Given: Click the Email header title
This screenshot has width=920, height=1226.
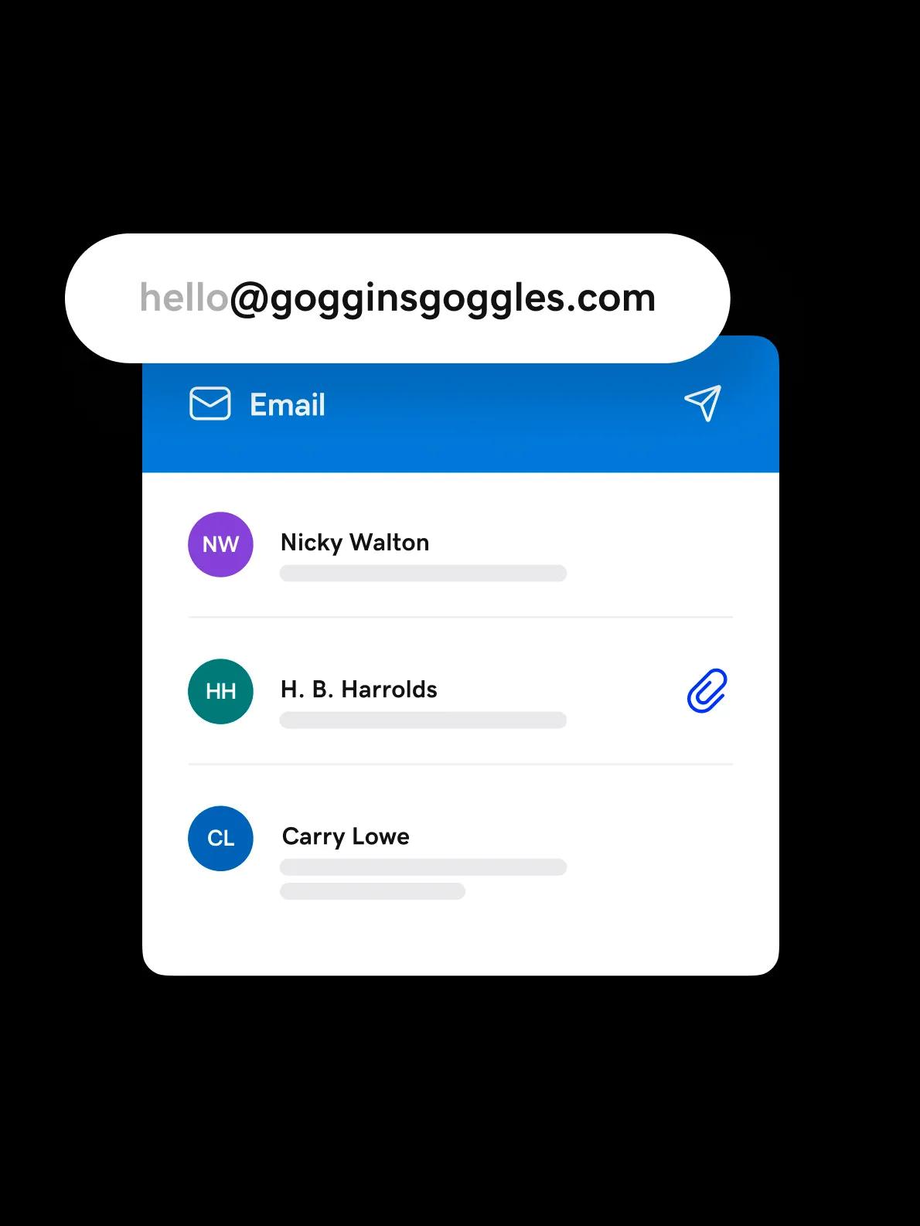Looking at the screenshot, I should (288, 404).
